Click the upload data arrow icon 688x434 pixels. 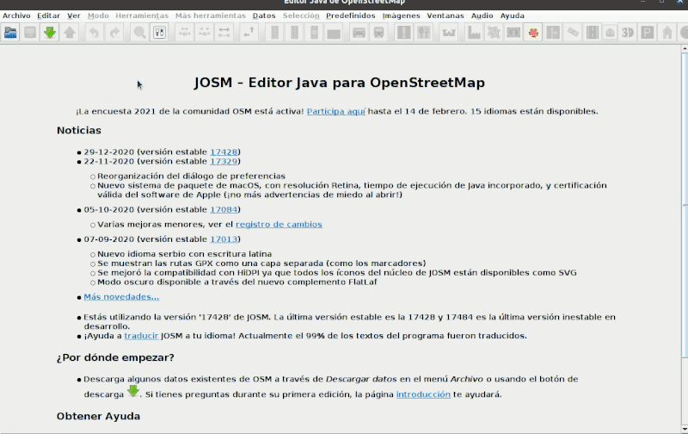pos(70,33)
